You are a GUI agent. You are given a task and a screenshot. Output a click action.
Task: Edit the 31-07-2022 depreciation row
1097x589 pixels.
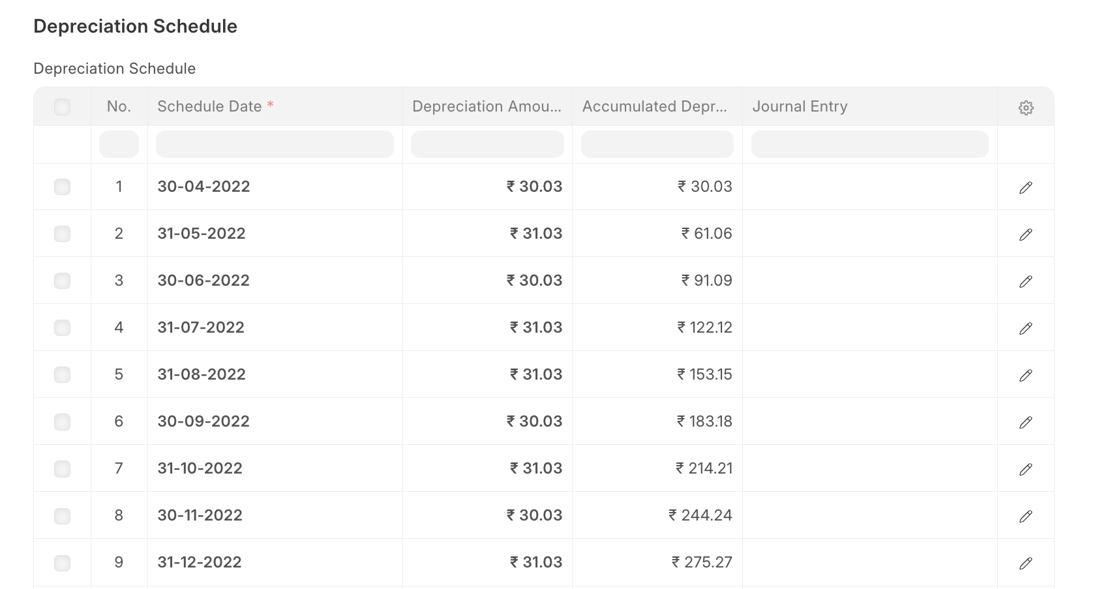tap(1025, 329)
